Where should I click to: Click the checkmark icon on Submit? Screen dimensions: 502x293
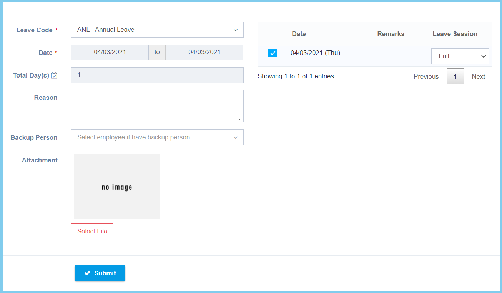click(87, 273)
